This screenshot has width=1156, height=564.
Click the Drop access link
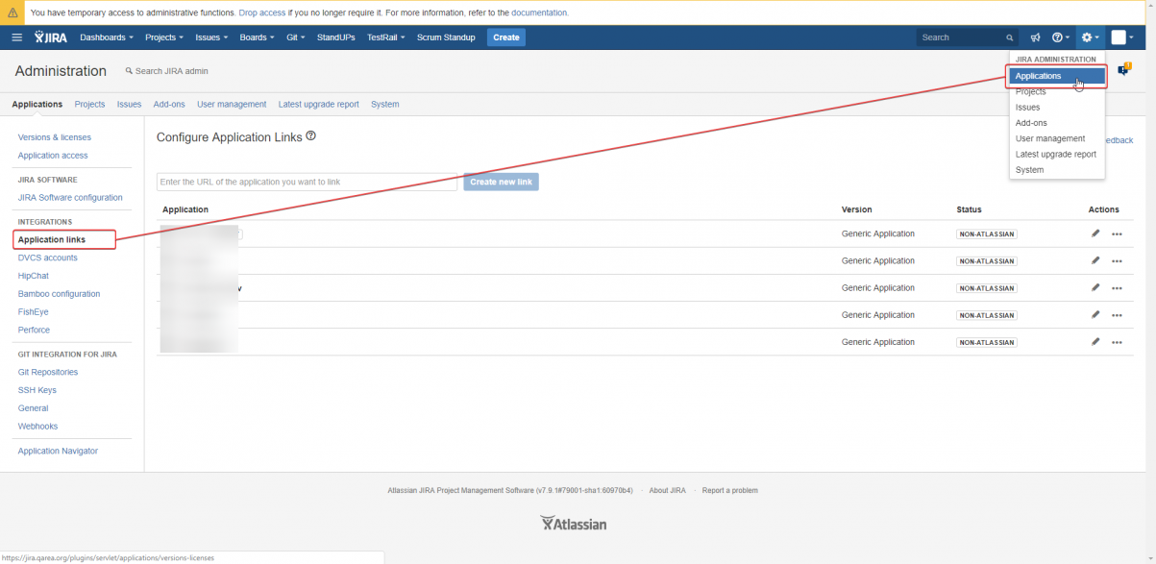click(x=262, y=12)
